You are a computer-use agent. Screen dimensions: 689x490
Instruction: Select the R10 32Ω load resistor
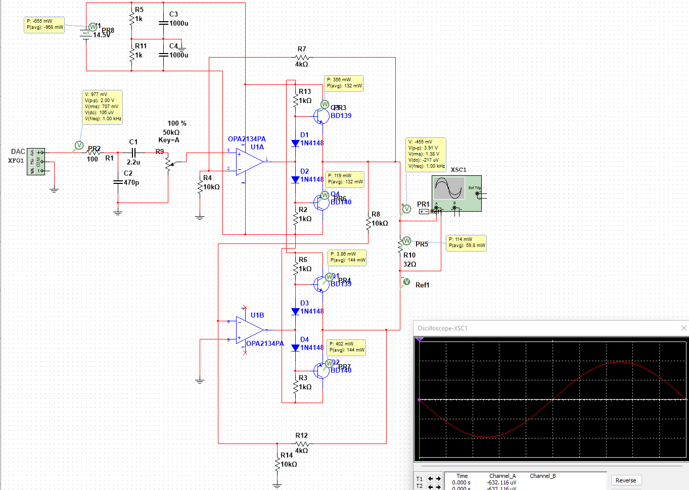(400, 257)
